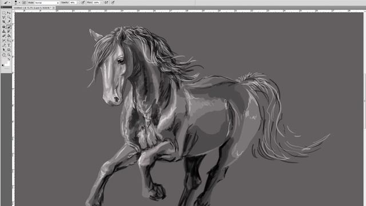Click the vertical scrollbar on right edge

[x=365, y=101]
